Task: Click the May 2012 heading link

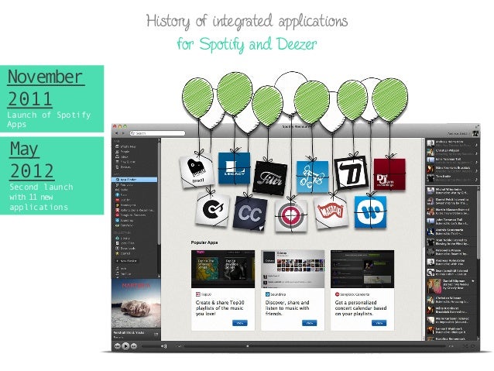Action: (32, 160)
